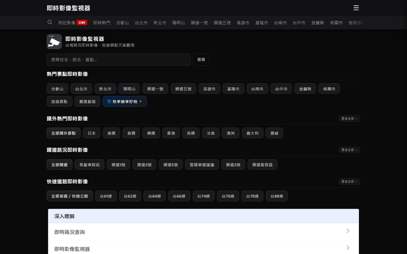This screenshot has width=407, height=254.
Task: Click the 台中市 chip under 熱門景點
Action: 281,89
